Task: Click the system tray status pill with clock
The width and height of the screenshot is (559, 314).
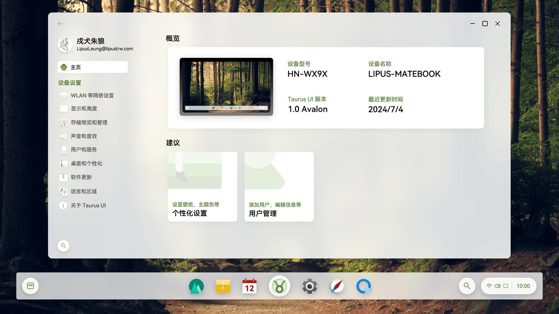Action: point(509,286)
